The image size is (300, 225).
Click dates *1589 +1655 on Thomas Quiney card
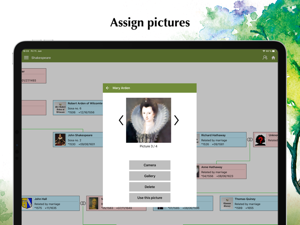click(244, 208)
